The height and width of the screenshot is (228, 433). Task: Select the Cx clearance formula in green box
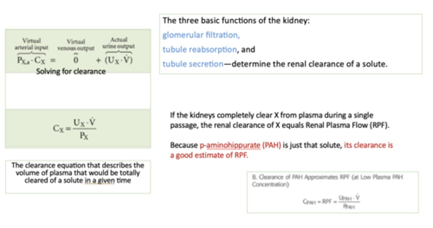[x=75, y=129]
